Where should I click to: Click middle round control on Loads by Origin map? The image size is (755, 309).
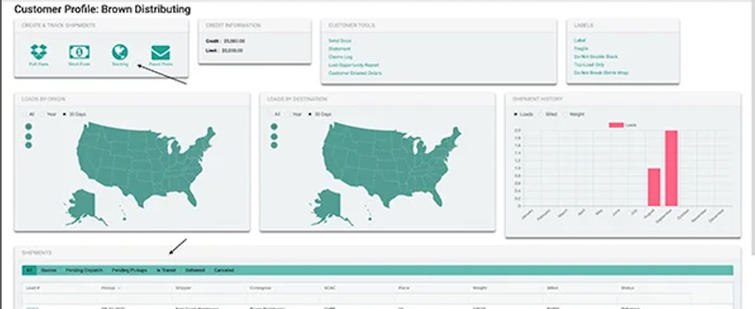coord(28,136)
